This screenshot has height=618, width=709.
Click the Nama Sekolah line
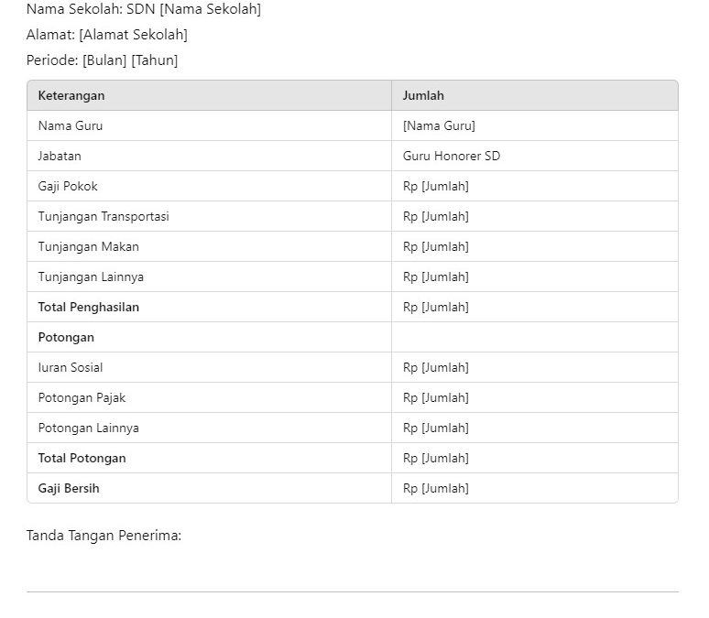144,9
